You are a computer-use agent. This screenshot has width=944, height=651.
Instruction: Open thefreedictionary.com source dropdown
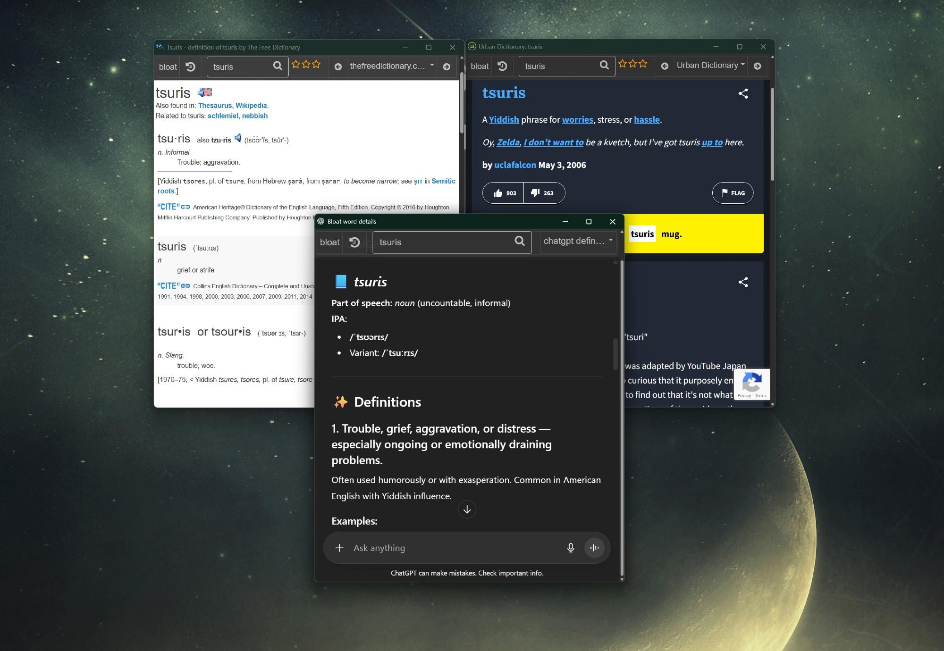[x=391, y=66]
